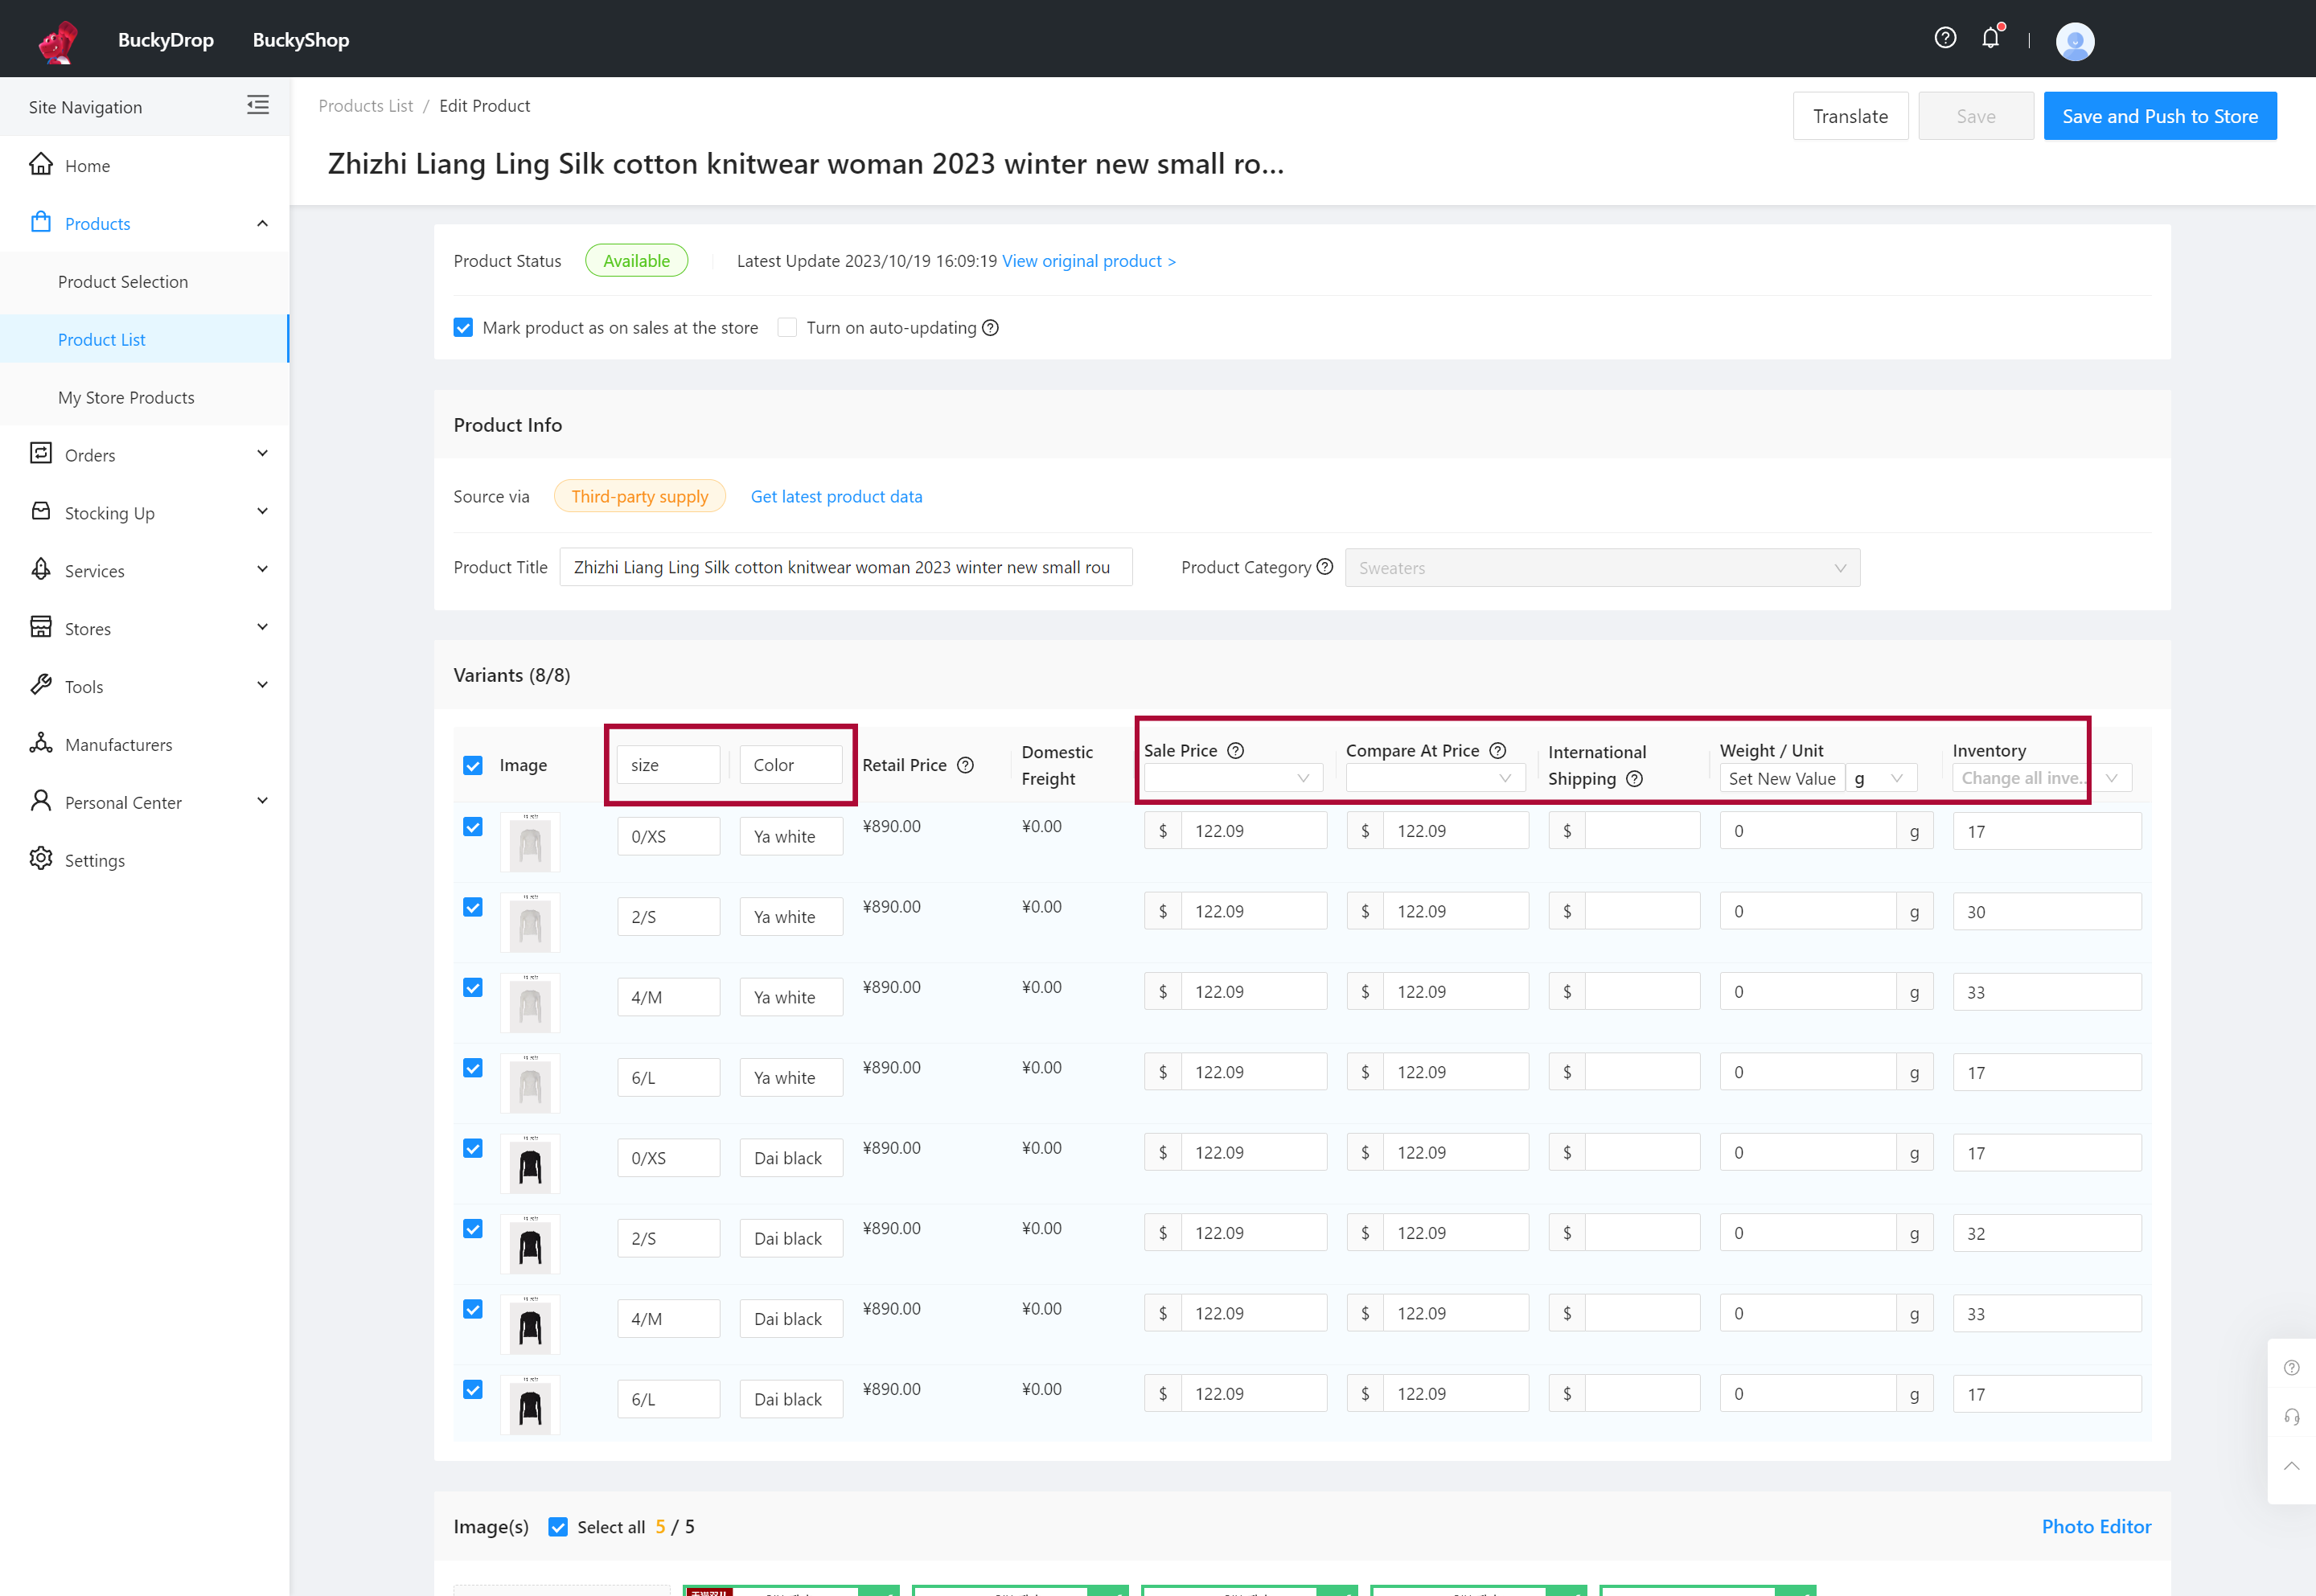Click the scroll-to-top arrow icon
The image size is (2316, 1596).
pyautogui.click(x=2292, y=1466)
